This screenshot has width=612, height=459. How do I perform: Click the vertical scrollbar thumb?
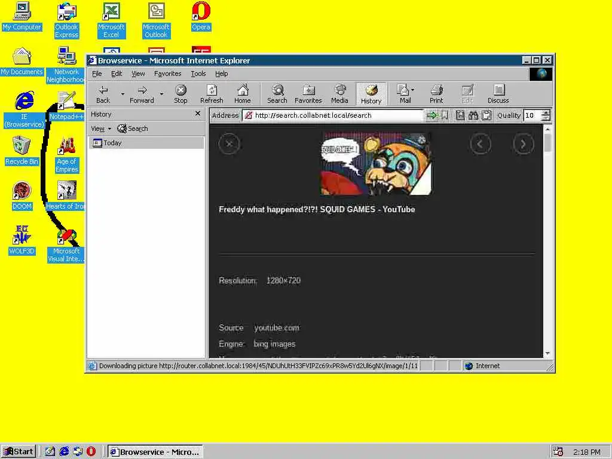(547, 143)
